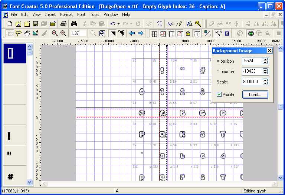The height and width of the screenshot is (195, 285).
Task: Toggle snap to guidelines icon
Action: tap(180, 34)
